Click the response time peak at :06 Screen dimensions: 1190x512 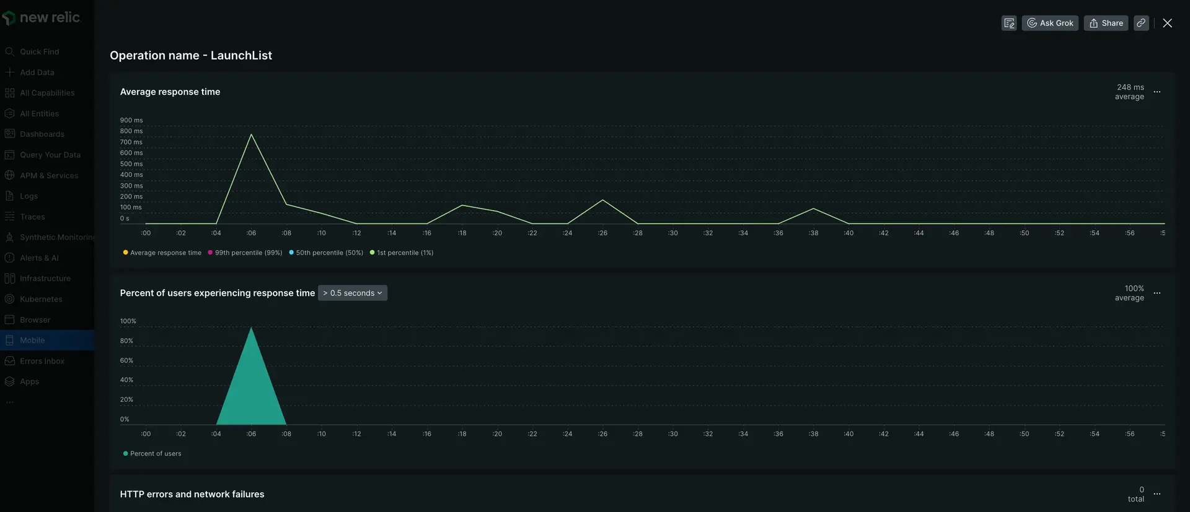pos(251,134)
